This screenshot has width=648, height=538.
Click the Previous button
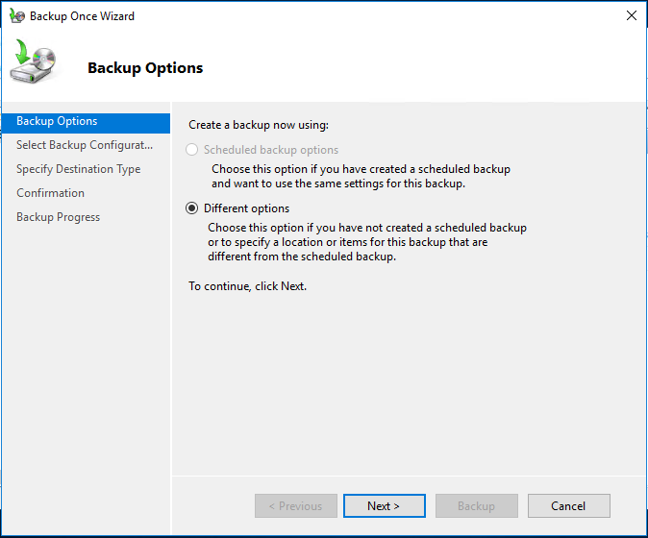tap(296, 505)
